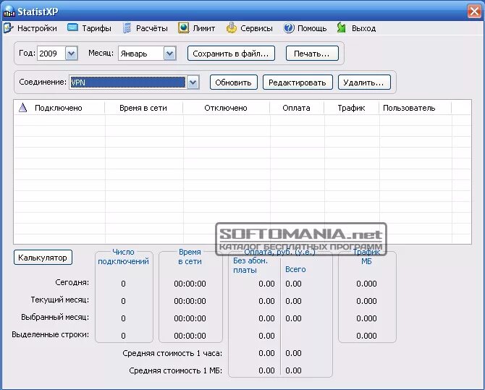Click the StatistXP title bar app icon
The width and height of the screenshot is (485, 390).
click(9, 11)
